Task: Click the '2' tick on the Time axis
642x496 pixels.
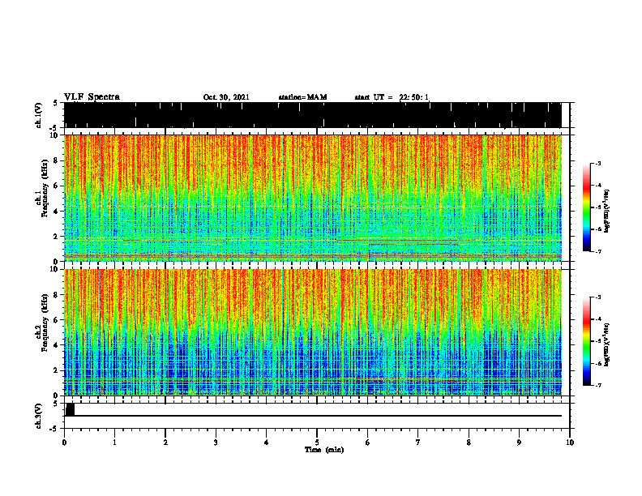Action: coord(165,443)
